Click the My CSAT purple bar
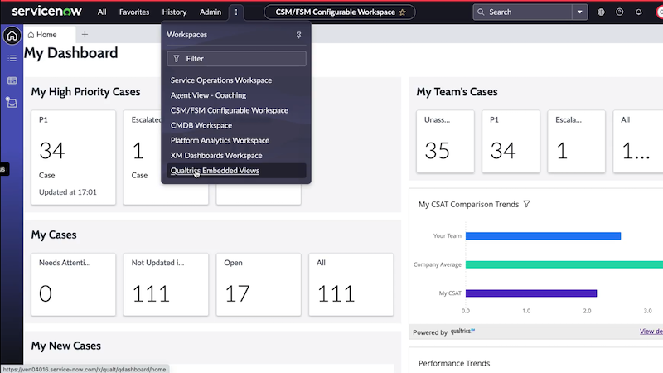Image resolution: width=663 pixels, height=373 pixels. [531, 293]
